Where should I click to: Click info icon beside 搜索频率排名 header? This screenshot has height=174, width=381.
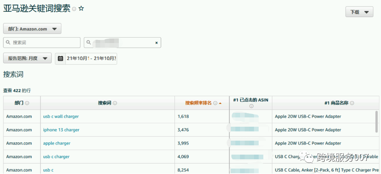215,103
